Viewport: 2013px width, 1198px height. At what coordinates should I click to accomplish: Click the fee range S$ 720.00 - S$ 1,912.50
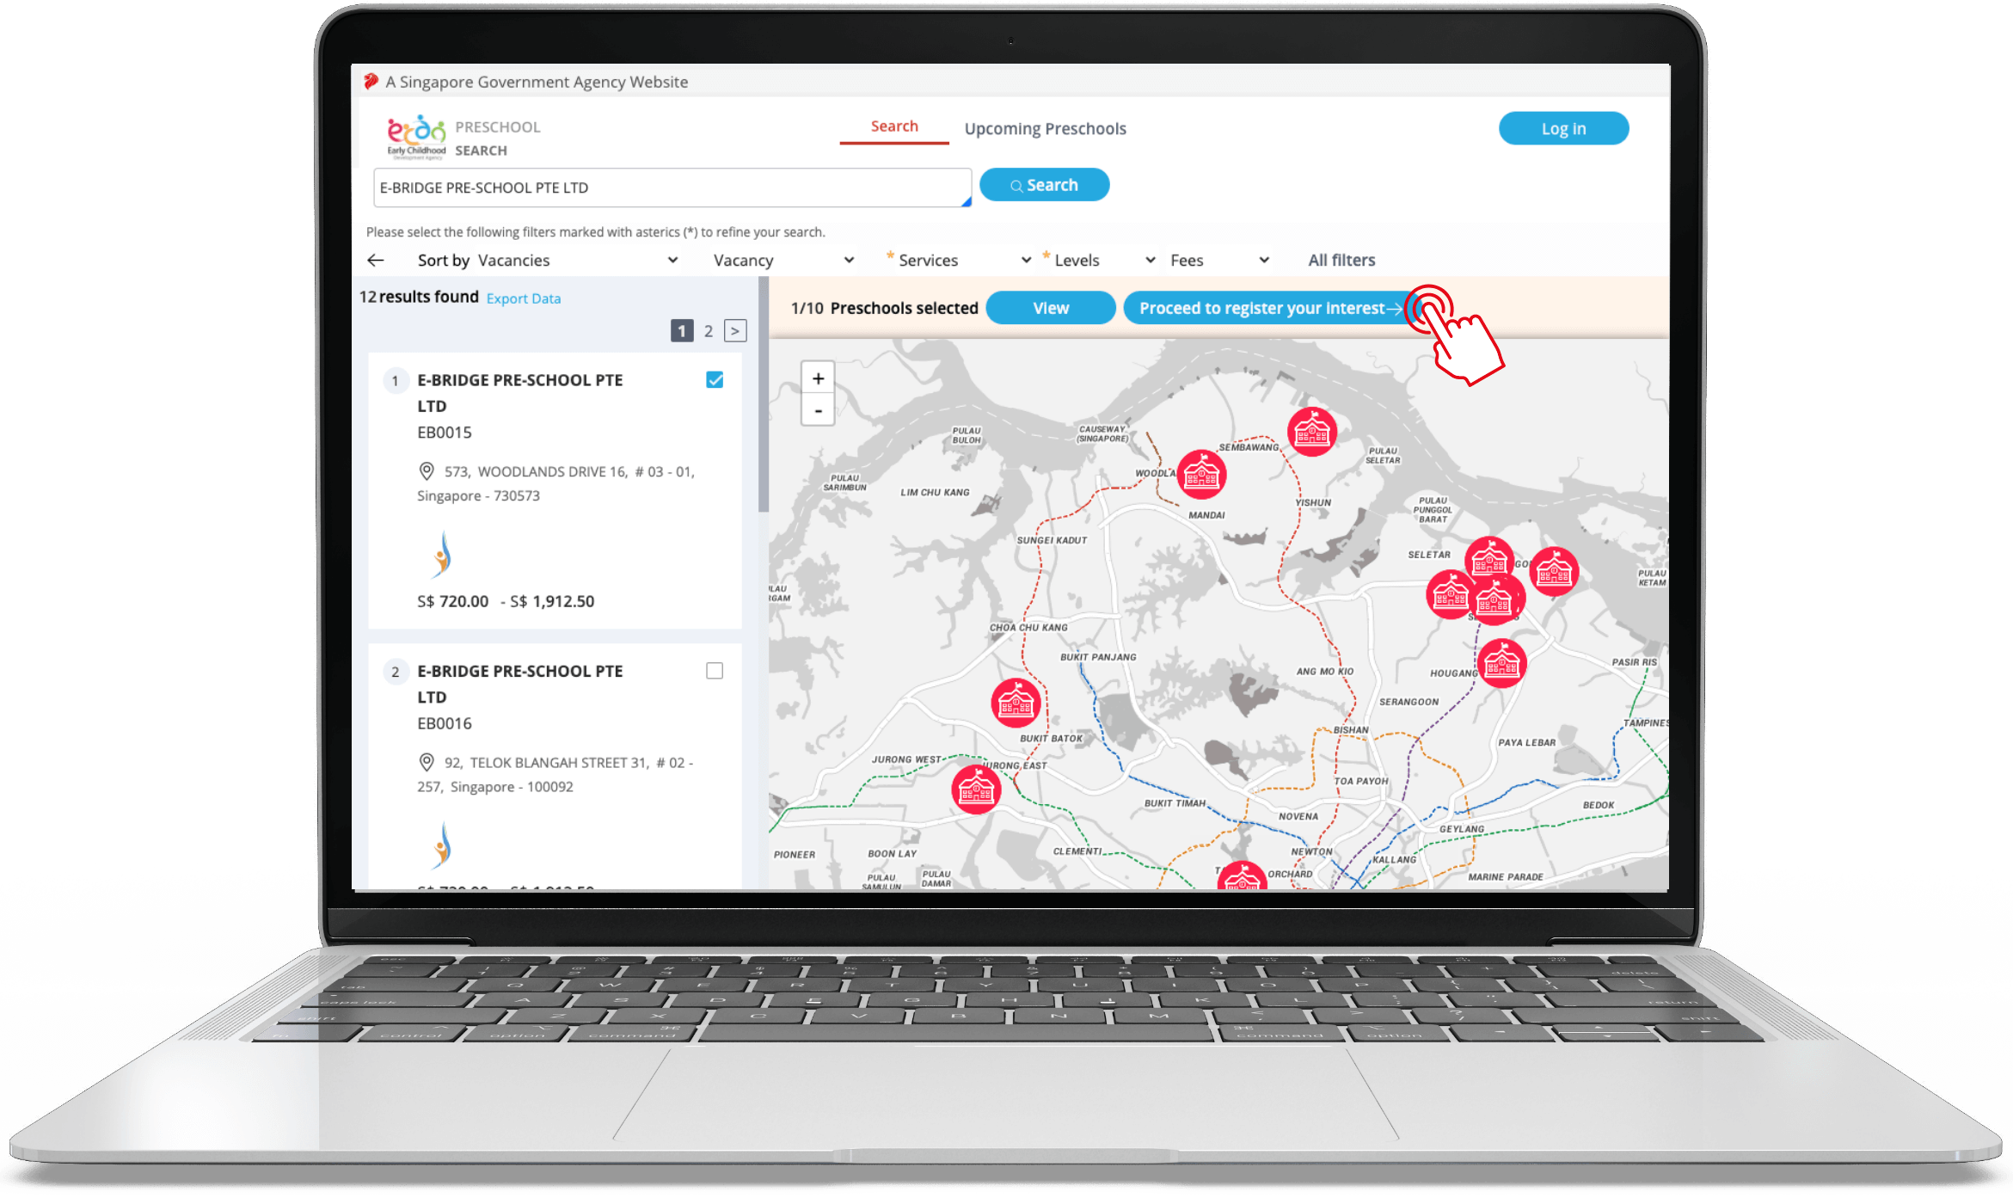pyautogui.click(x=506, y=601)
